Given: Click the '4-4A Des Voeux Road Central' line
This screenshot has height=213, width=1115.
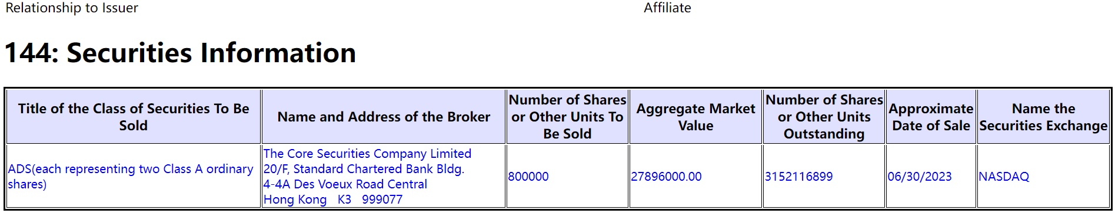Looking at the screenshot, I should tap(345, 184).
